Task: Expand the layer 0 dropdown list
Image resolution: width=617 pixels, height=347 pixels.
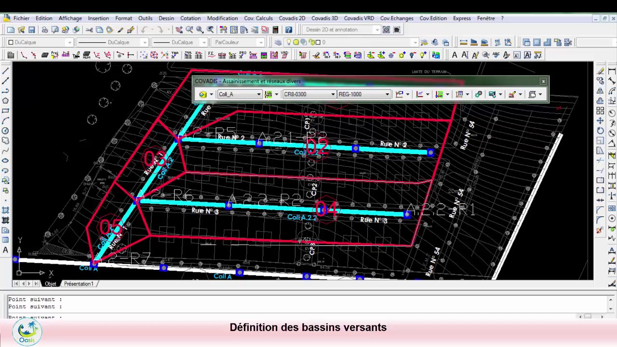Action: point(415,42)
